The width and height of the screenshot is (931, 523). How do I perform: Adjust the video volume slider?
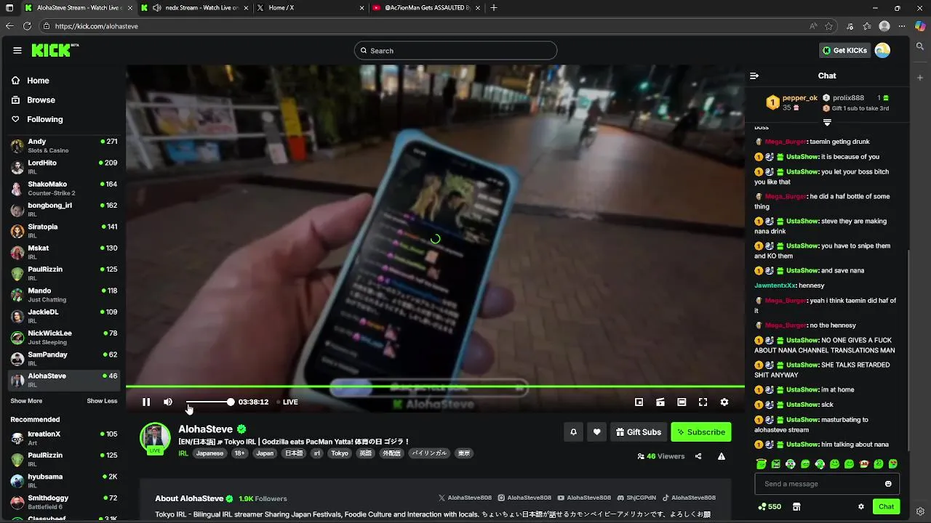(209, 402)
